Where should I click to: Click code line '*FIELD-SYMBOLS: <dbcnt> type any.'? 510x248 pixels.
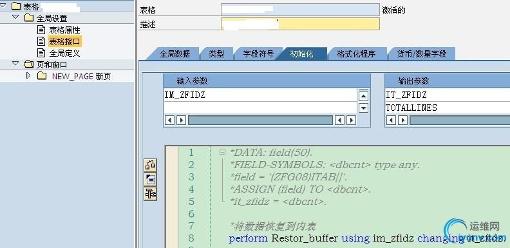325,165
